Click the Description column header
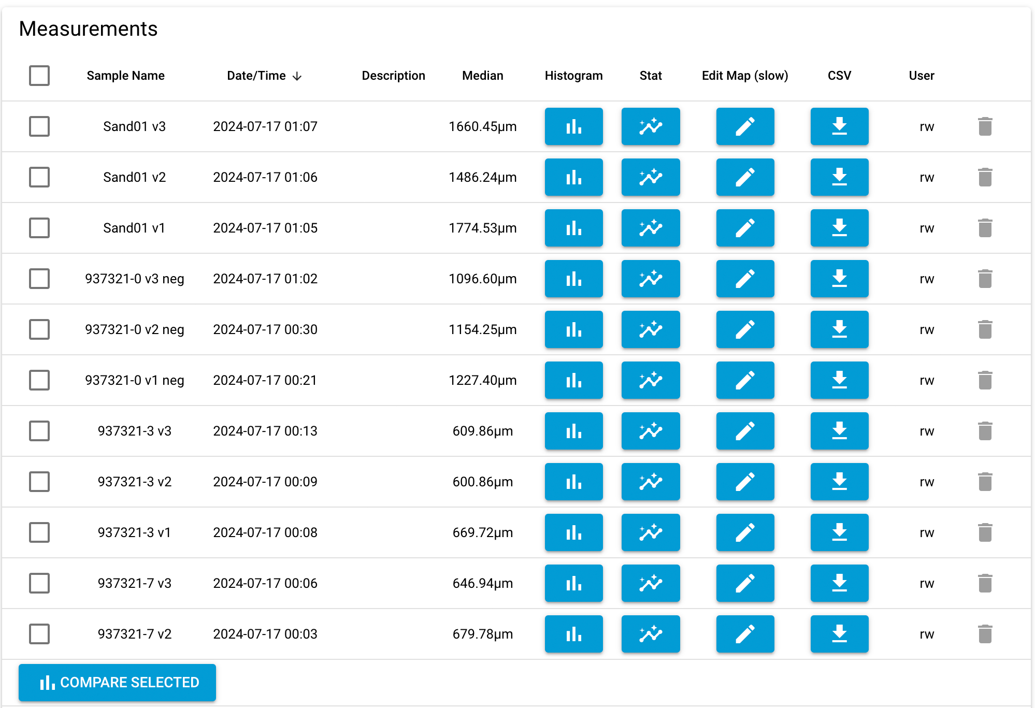Viewport: 1035px width, 708px height. point(393,76)
